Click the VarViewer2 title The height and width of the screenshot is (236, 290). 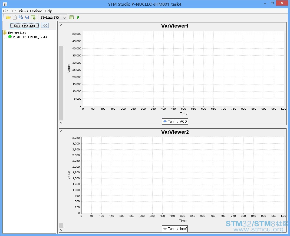175,132
